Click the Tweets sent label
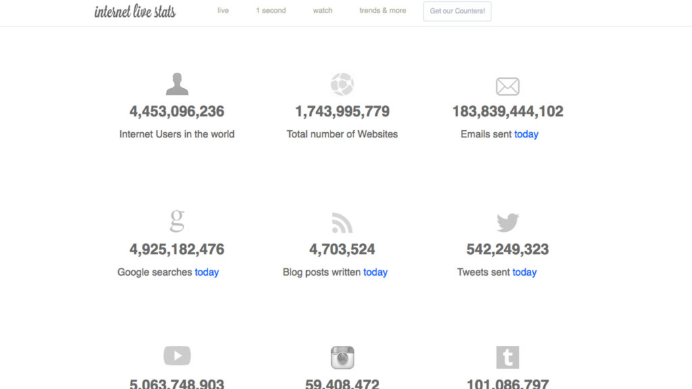 tap(483, 272)
